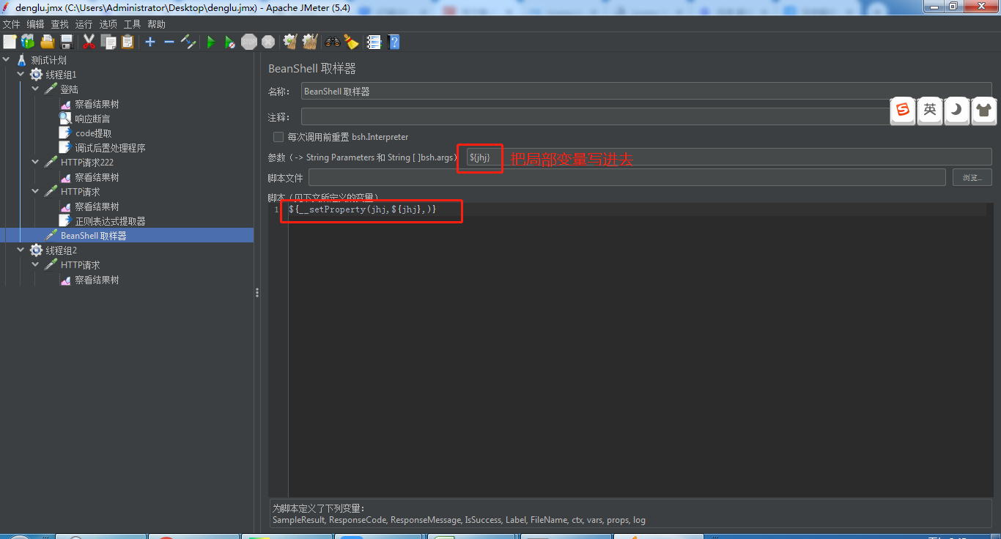Collapse HTTP请求 node under 线程组1

click(x=36, y=192)
